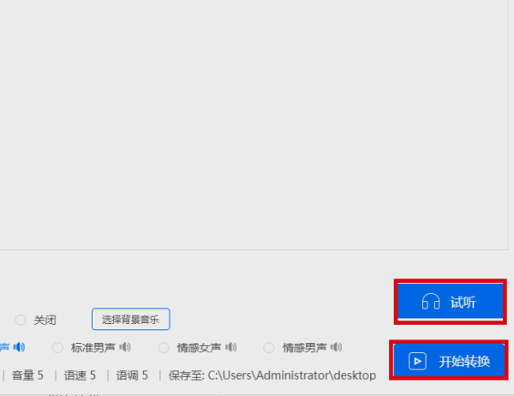Select the 情感女声 radio button
The width and height of the screenshot is (514, 396).
pyautogui.click(x=164, y=347)
